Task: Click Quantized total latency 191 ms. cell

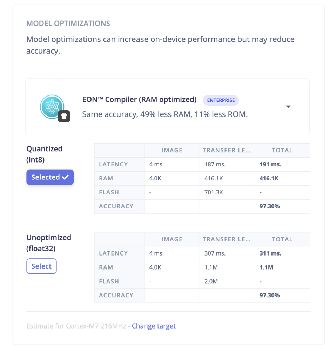Action: 282,164
